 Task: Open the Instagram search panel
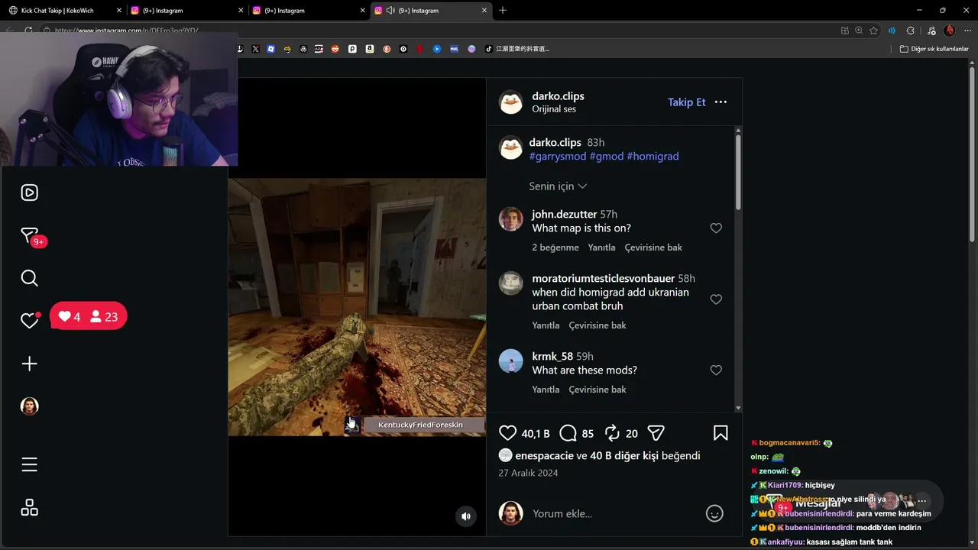29,278
